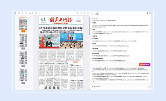Click the fit page width icon
Viewport: 166px width, 101px height.
pos(36,13)
